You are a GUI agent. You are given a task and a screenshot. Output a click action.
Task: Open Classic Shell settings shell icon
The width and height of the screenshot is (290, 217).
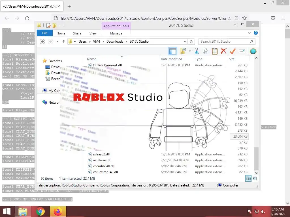253,51
